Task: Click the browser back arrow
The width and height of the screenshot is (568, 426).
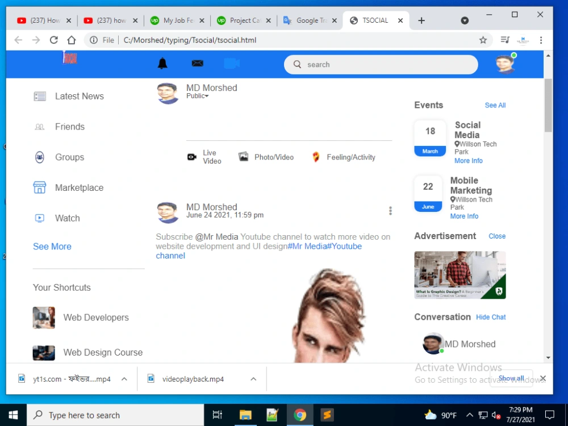Action: pyautogui.click(x=18, y=40)
